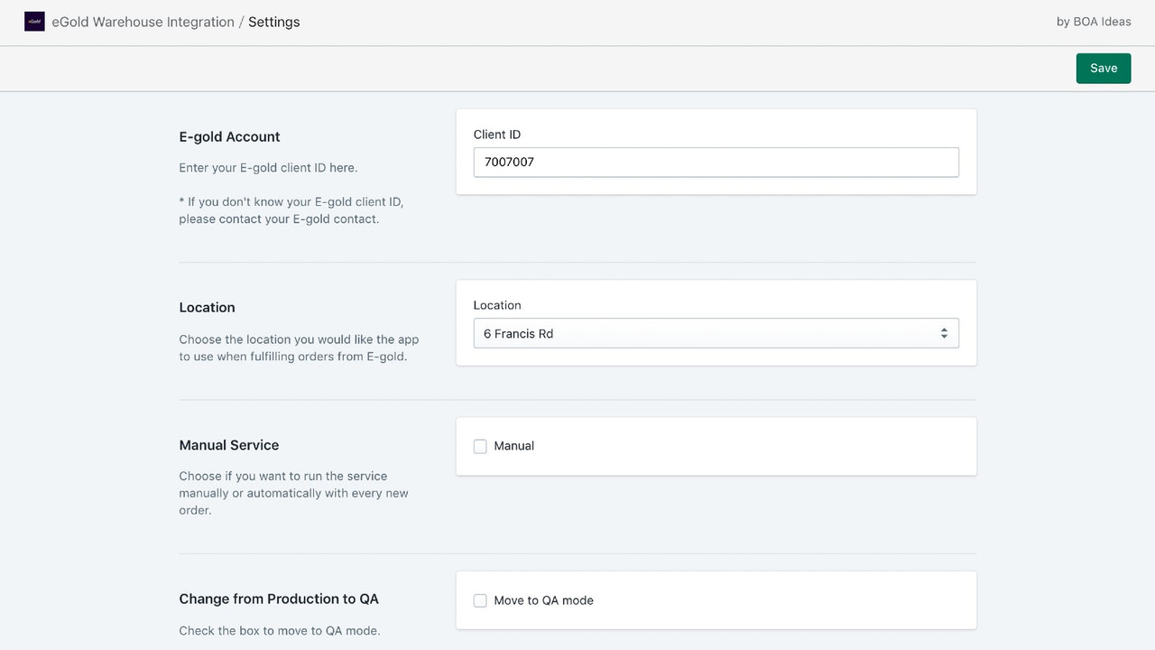Click the Manual Service section heading

[229, 444]
